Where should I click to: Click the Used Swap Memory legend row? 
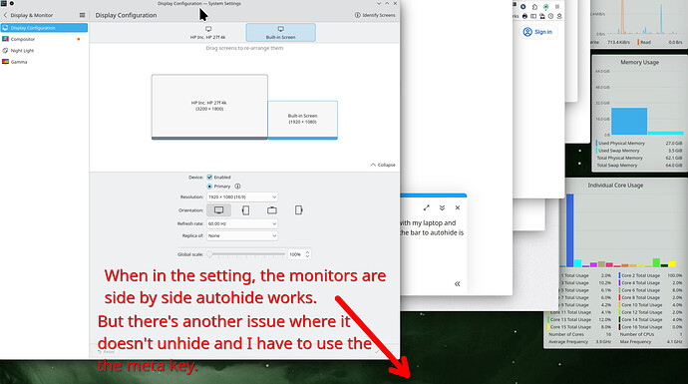pos(639,151)
